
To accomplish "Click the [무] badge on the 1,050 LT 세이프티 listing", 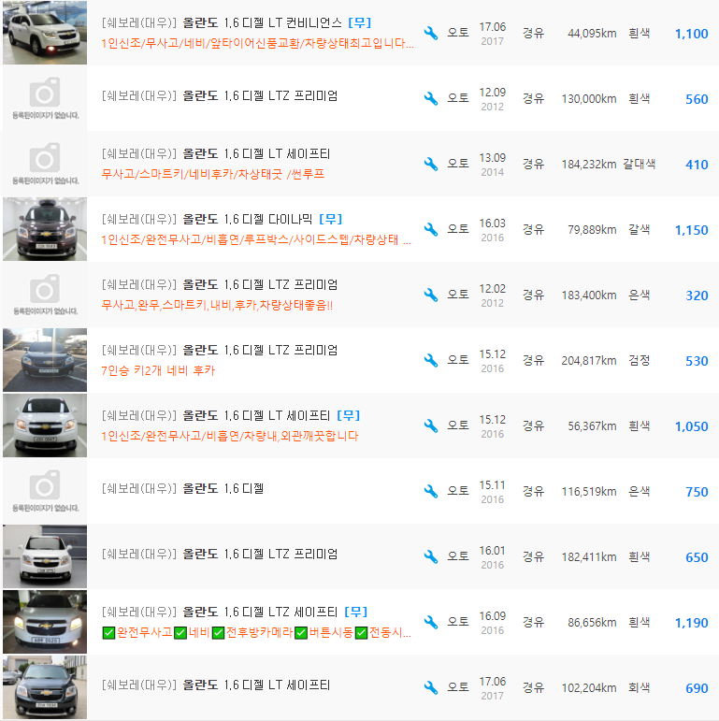I will 348,415.
